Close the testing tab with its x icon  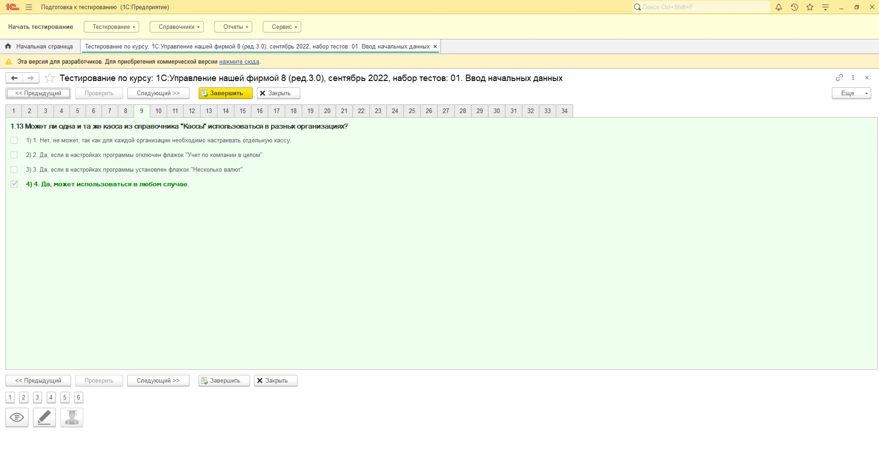pos(435,46)
